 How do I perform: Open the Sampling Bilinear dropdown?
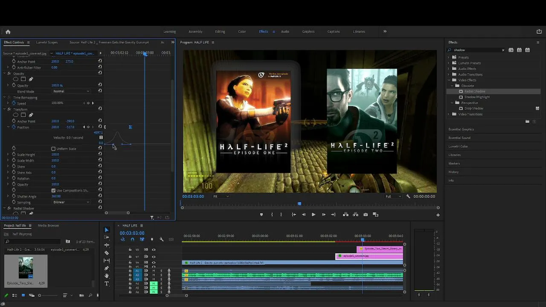click(71, 202)
